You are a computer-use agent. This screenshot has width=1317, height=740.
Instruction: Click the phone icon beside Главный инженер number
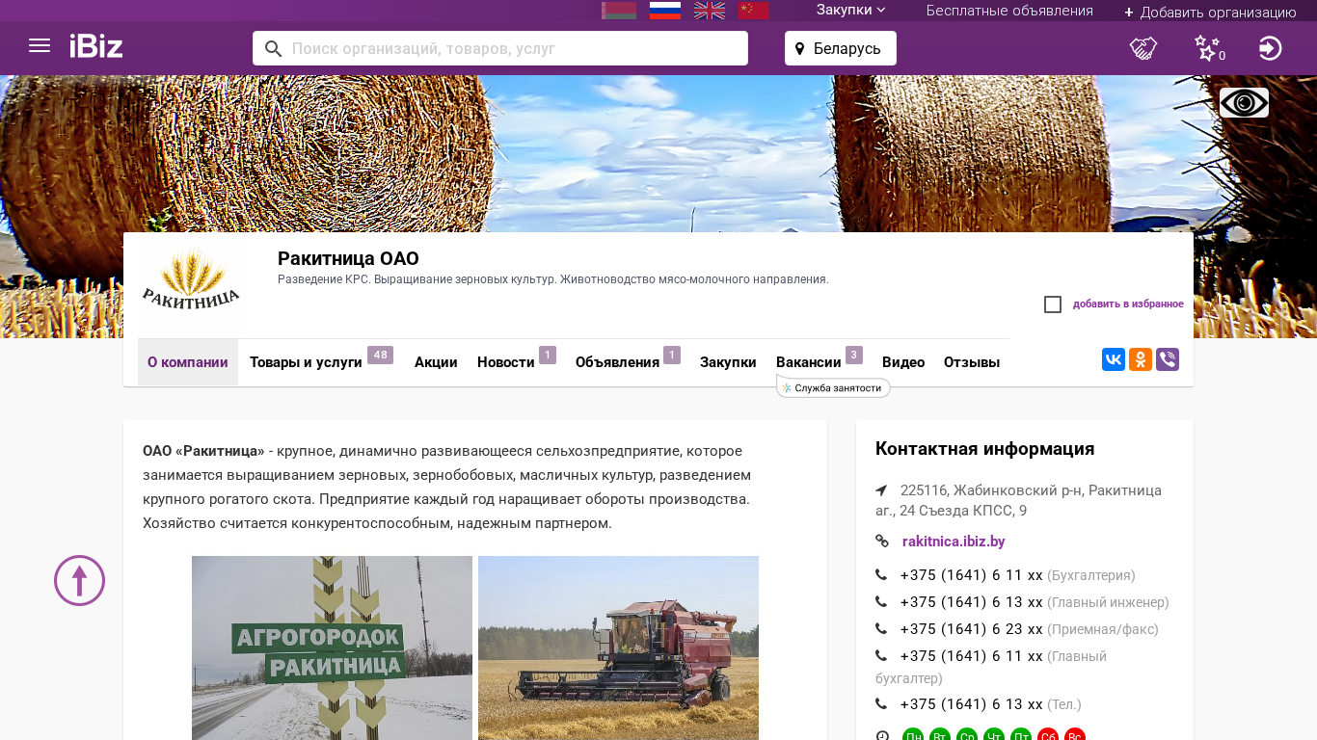881,602
